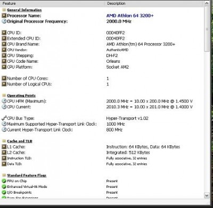Image resolution: width=213 pixels, height=208 pixels.
Task: Click the clock icon beside Original Processor Frequency
Action: [4, 21]
